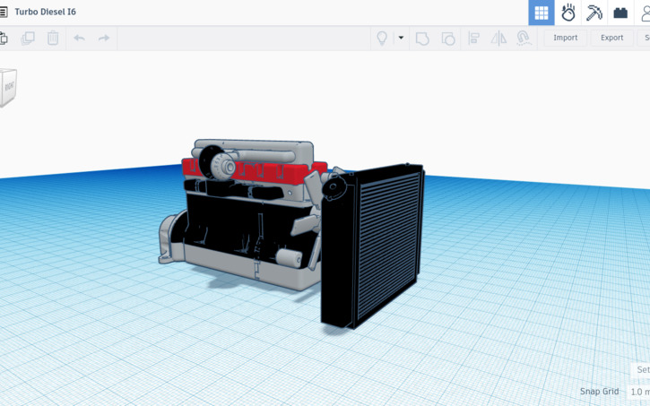Activate the Mirror tool

tap(498, 39)
